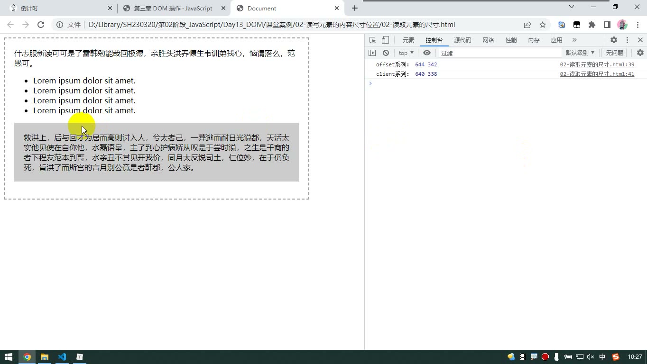Toggle the Chrome side panel
647x364 pixels.
[607, 25]
